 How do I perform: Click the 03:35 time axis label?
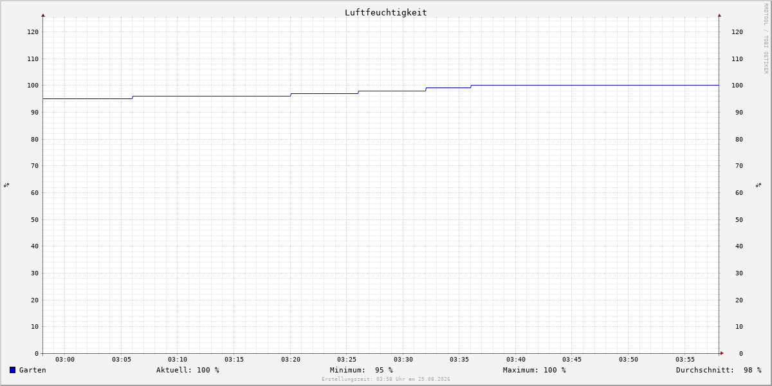[459, 360]
